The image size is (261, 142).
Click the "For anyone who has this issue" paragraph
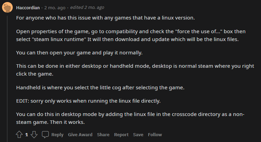[105, 18]
